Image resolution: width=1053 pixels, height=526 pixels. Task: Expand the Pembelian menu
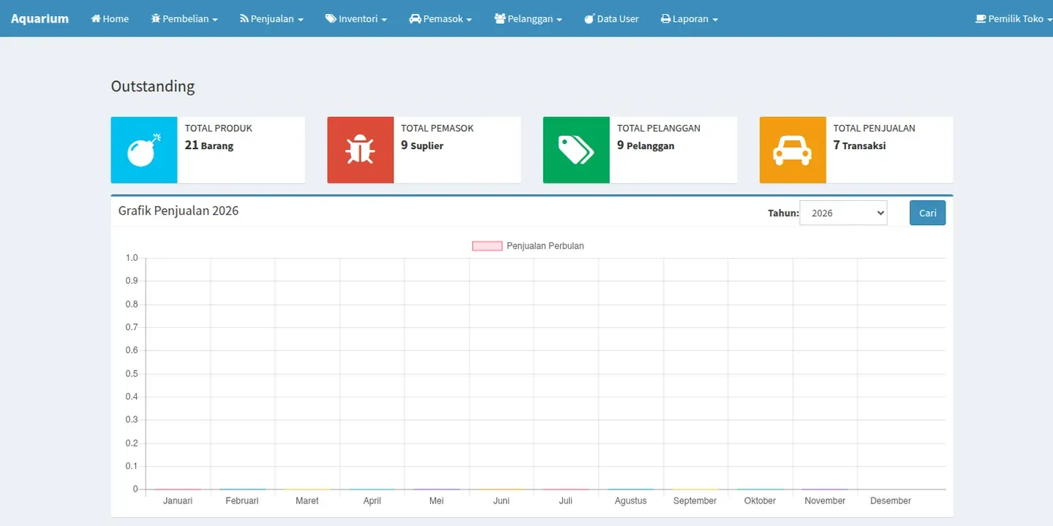coord(184,19)
